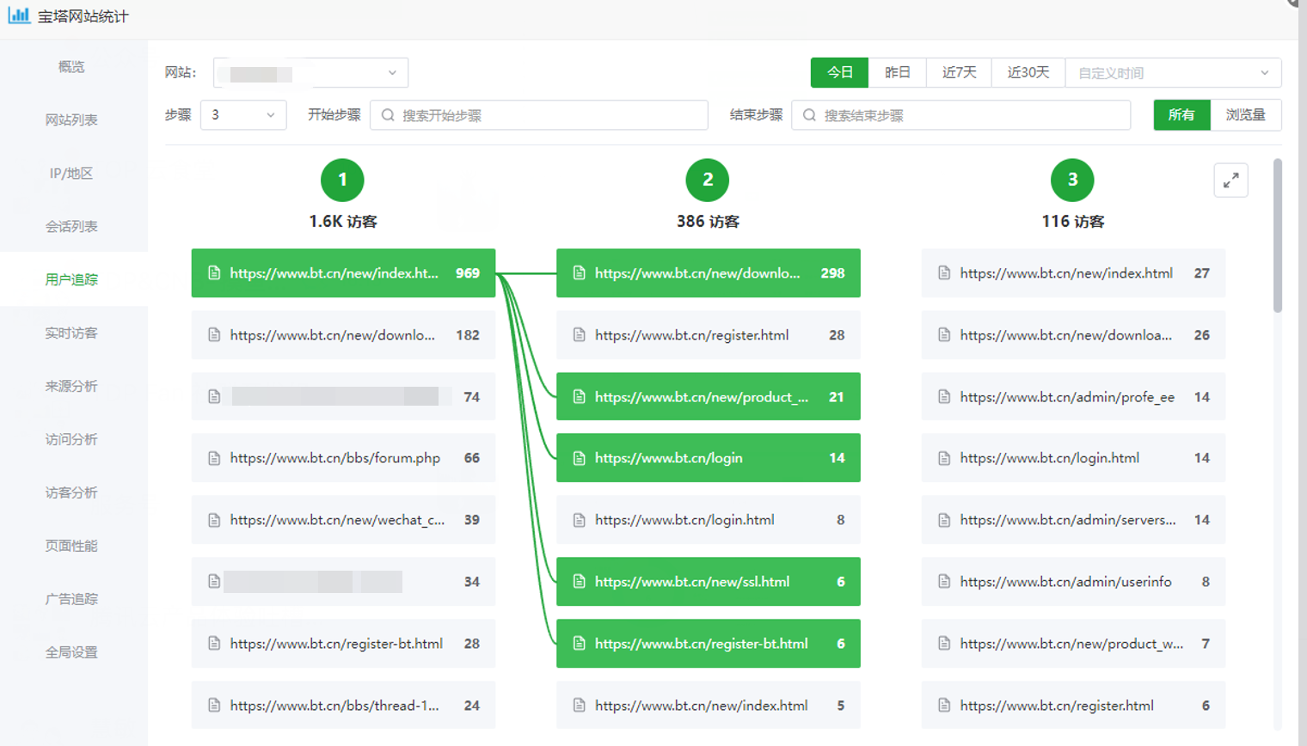Click the green step 3 circle
1307x746 pixels.
[x=1072, y=180]
